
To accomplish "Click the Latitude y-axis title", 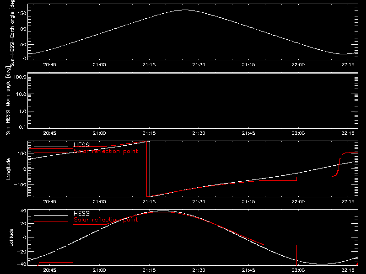I will pos(11,237).
